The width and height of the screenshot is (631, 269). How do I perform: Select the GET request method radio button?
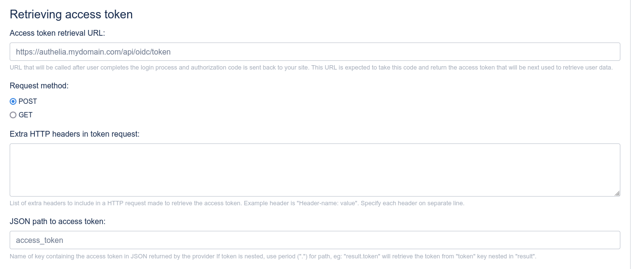13,115
